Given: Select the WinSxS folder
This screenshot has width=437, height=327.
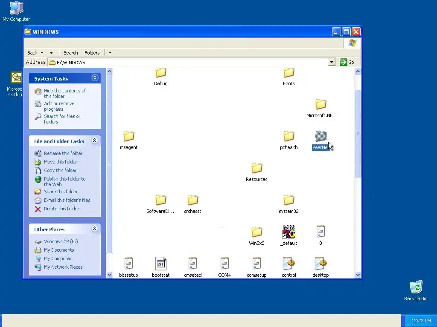Looking at the screenshot, I should pos(256,236).
